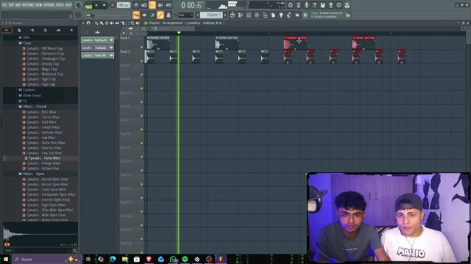The height and width of the screenshot is (264, 471).
Task: Open the Channel rack view icon
Action: 249,15
